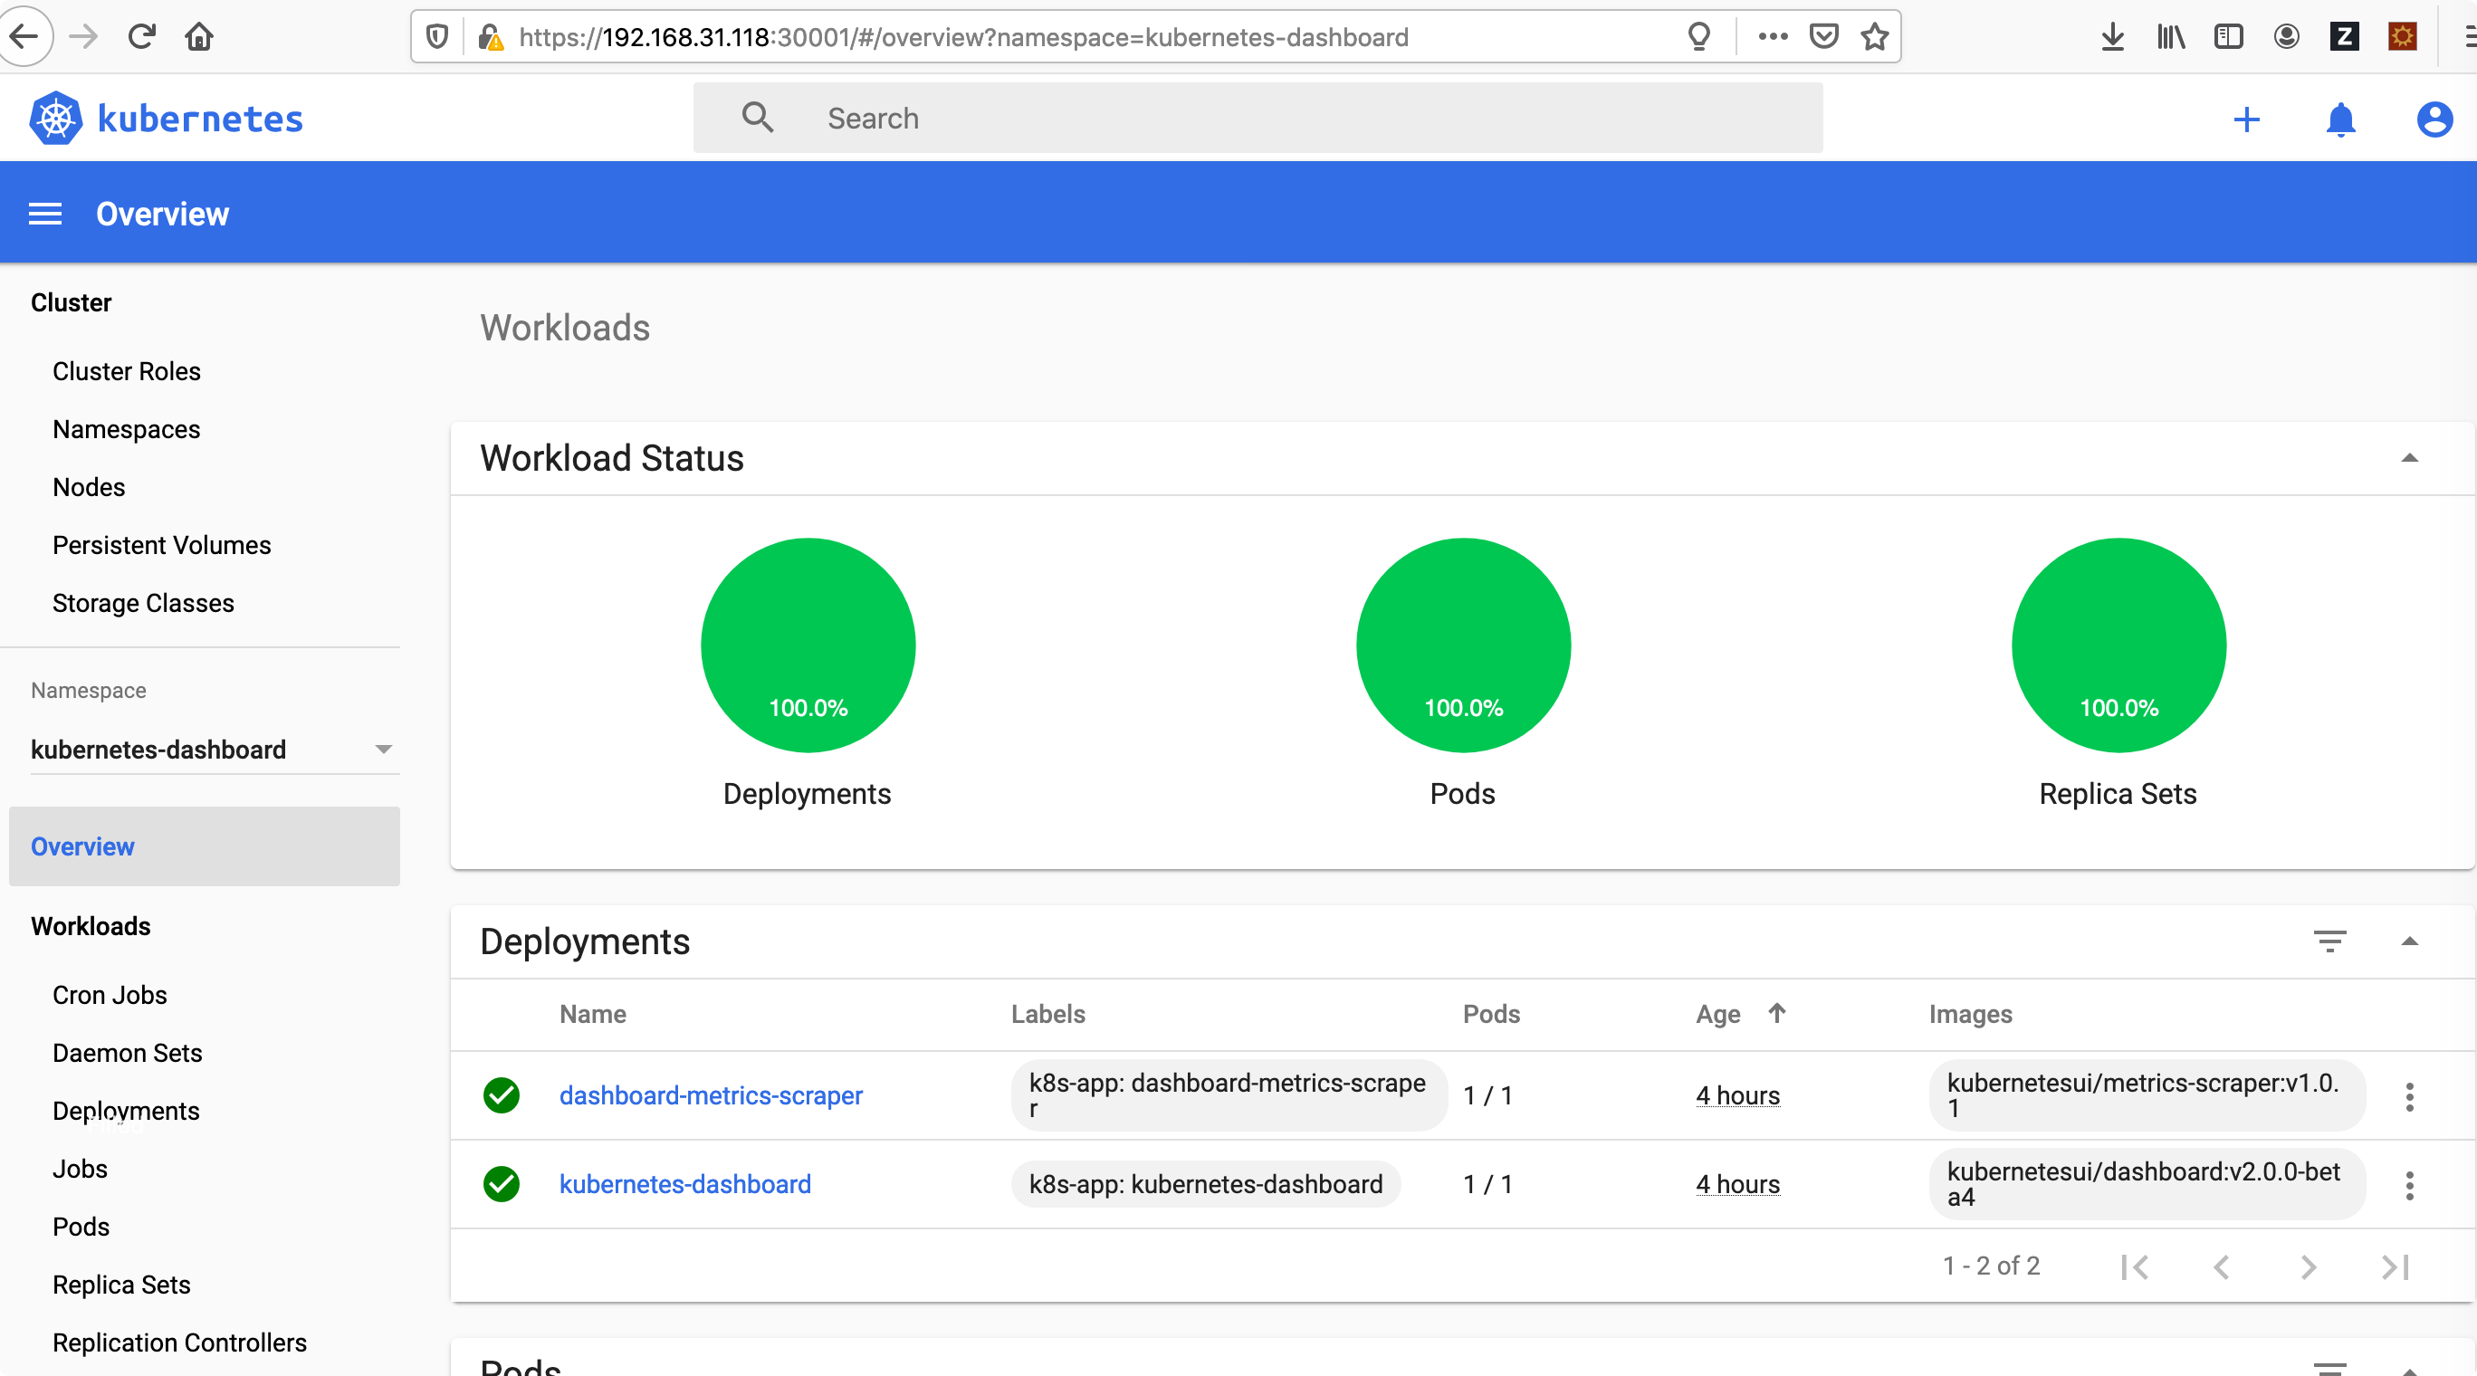Open Pods in sidebar
The image size is (2477, 1376).
click(x=81, y=1226)
